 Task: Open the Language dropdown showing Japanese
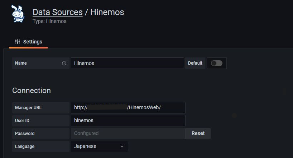click(x=100, y=147)
